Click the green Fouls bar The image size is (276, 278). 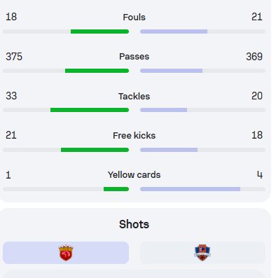coord(99,32)
